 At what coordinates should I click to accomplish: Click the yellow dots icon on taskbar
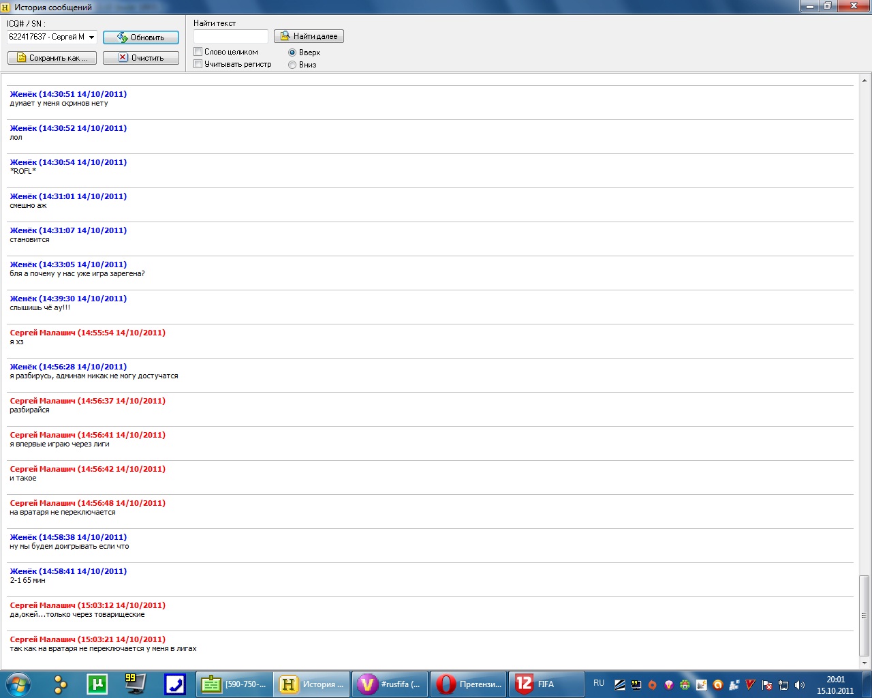pos(60,684)
